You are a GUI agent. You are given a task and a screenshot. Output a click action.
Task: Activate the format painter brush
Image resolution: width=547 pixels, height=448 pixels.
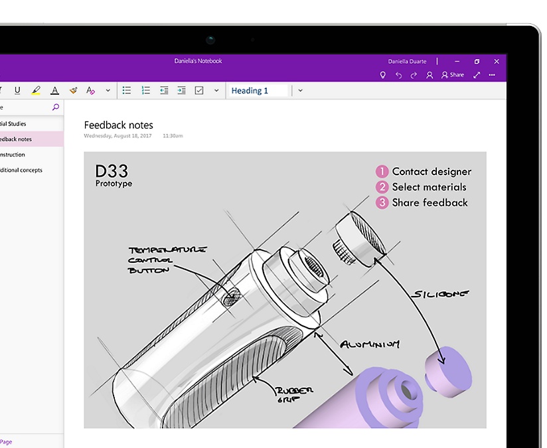click(73, 91)
